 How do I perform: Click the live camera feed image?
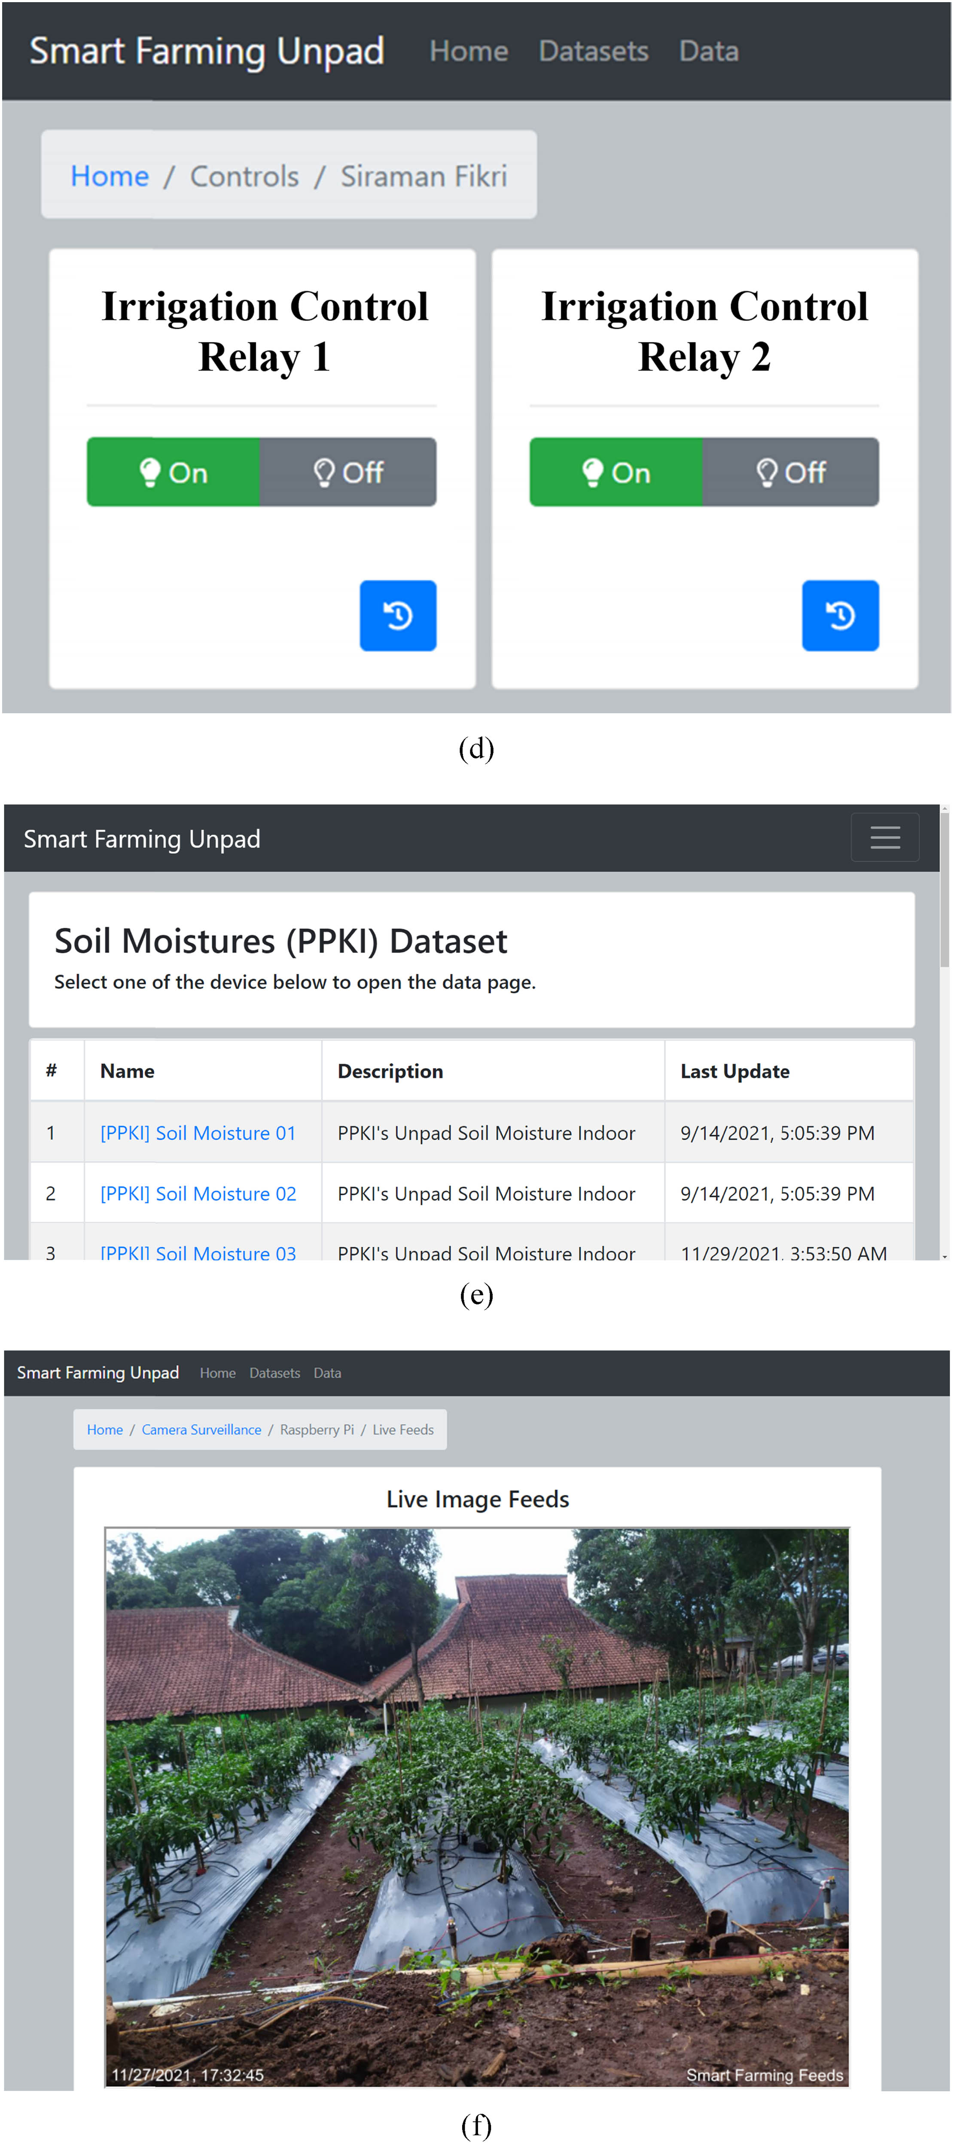(x=477, y=1807)
